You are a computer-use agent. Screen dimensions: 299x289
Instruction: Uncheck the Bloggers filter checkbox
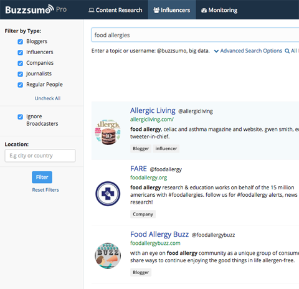pos(20,42)
